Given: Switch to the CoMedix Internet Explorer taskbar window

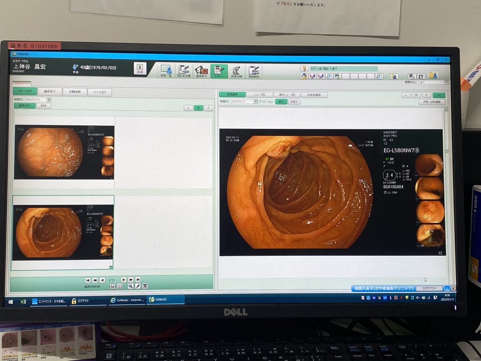Looking at the screenshot, I should click(127, 300).
